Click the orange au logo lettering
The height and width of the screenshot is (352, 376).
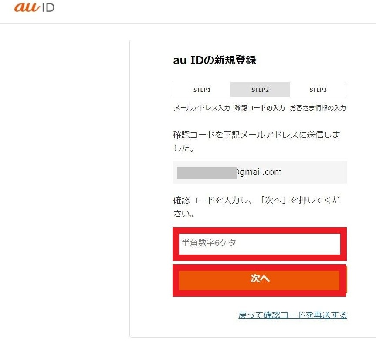[27, 7]
